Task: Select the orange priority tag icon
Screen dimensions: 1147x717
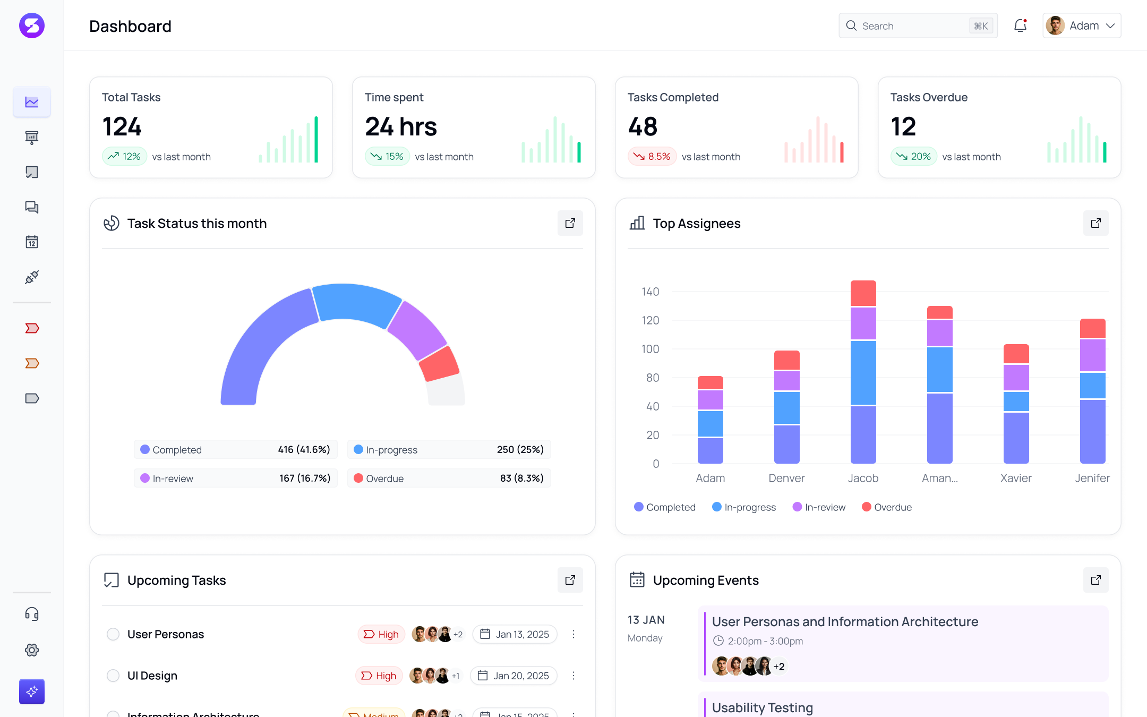Action: [x=32, y=363]
